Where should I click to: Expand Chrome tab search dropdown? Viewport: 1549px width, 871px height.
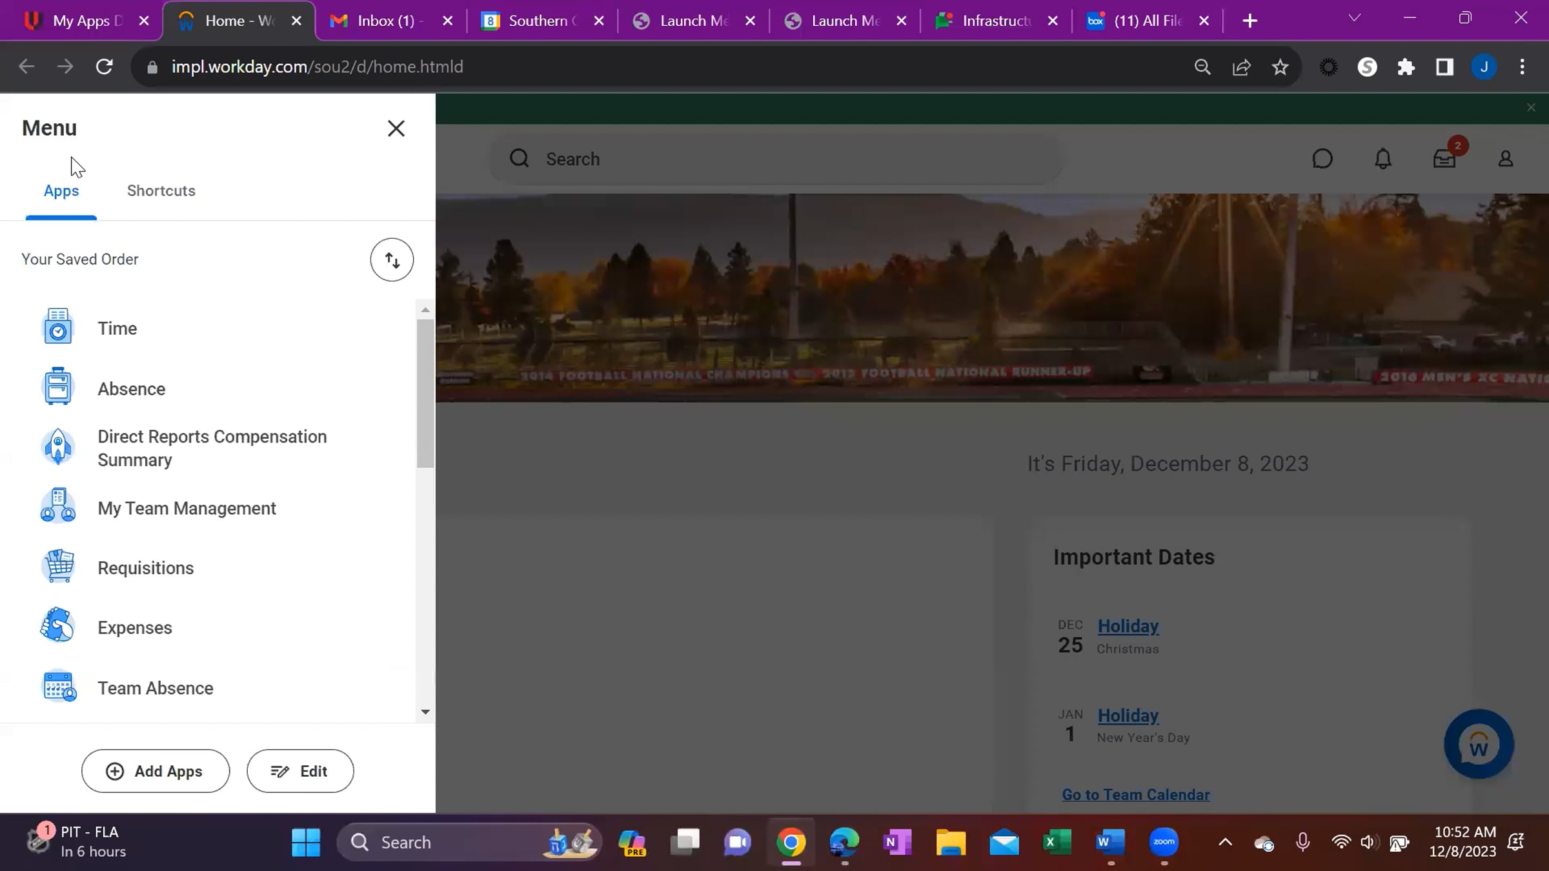tap(1355, 18)
